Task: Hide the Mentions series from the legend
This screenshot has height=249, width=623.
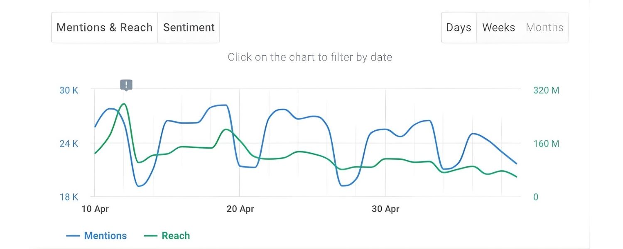Action: [106, 236]
